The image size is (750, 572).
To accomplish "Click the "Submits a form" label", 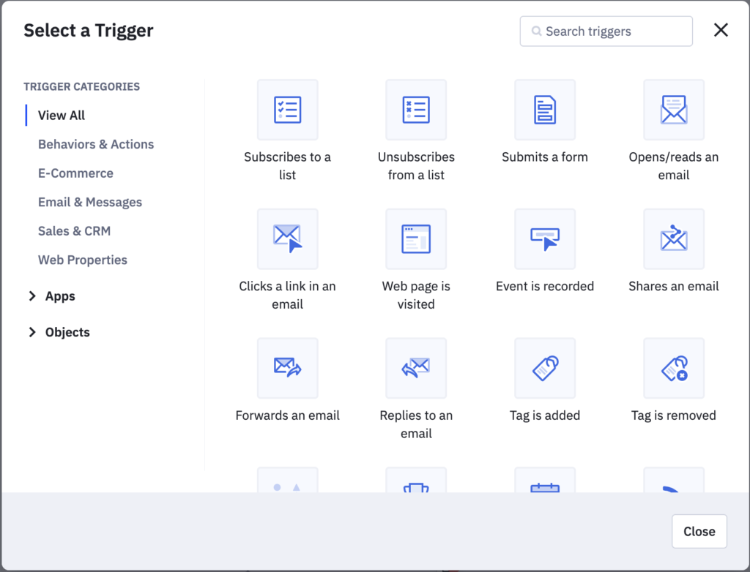I will point(545,157).
